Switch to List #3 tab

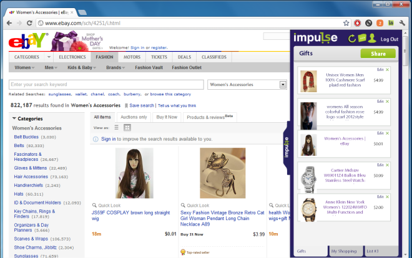381,251
